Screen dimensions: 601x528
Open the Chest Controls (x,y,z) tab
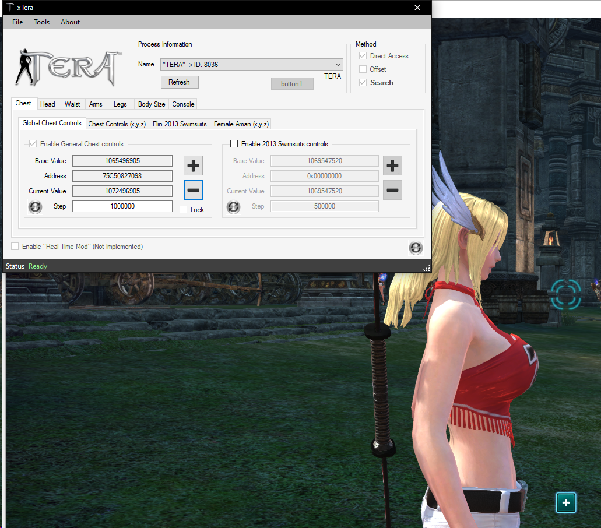[117, 124]
